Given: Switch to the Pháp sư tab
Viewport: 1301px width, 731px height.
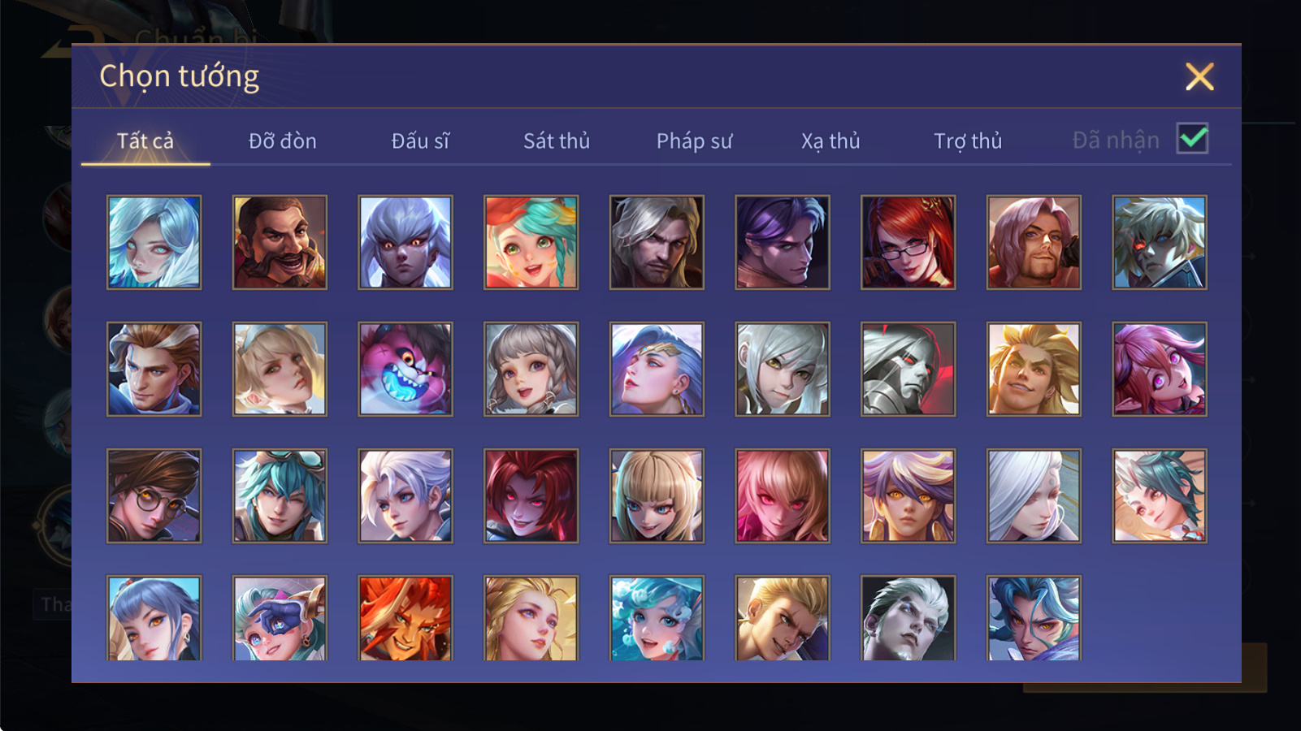Looking at the screenshot, I should pos(694,141).
